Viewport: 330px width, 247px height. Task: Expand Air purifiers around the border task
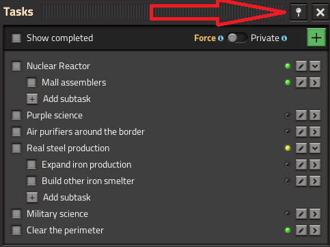coord(315,132)
